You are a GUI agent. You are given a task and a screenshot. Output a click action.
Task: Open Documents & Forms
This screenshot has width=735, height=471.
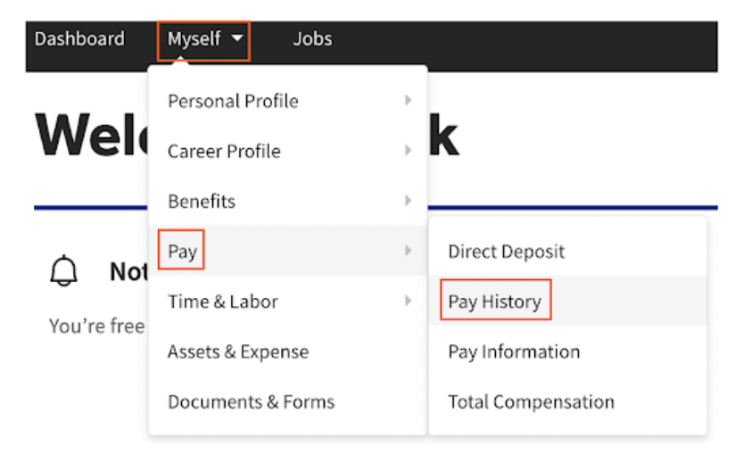(251, 401)
